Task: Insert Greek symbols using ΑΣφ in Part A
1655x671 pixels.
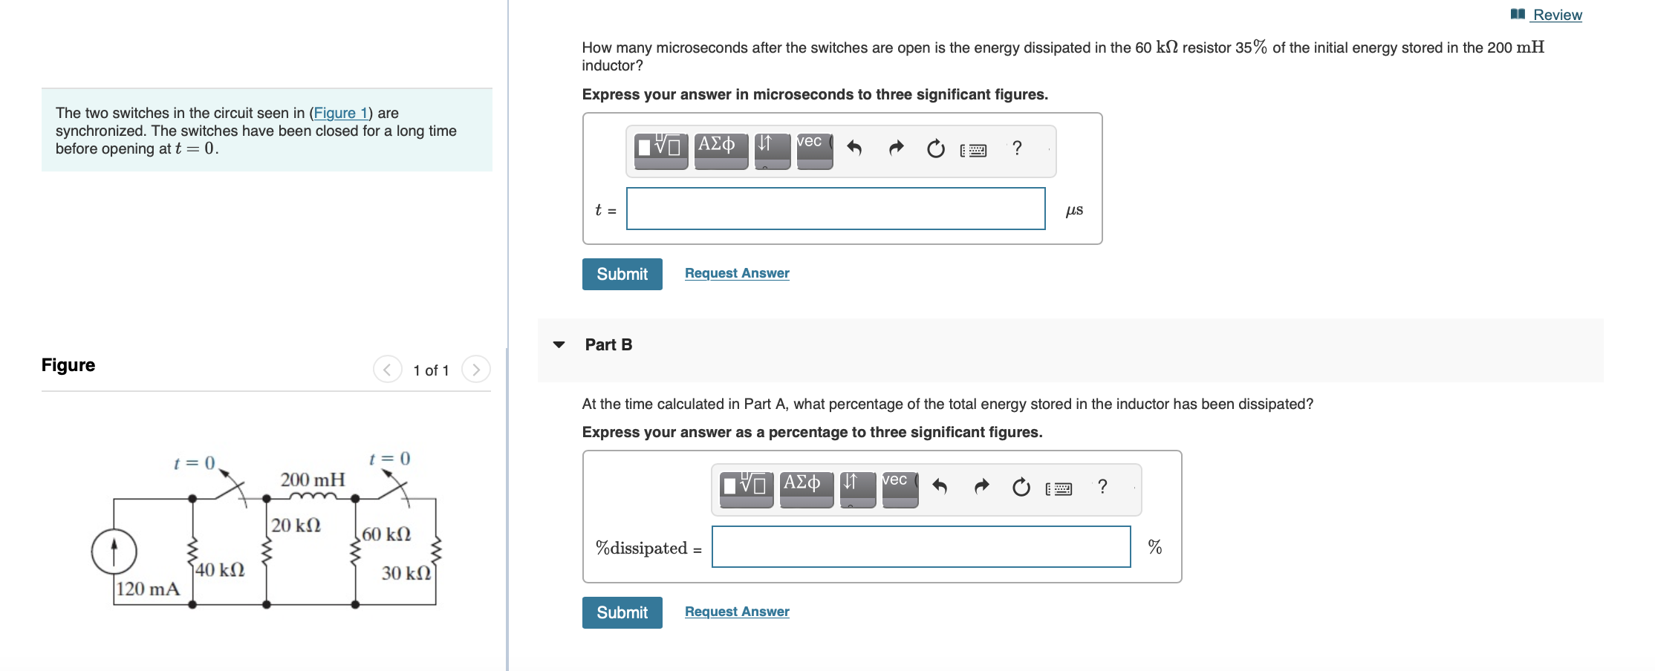Action: [719, 148]
